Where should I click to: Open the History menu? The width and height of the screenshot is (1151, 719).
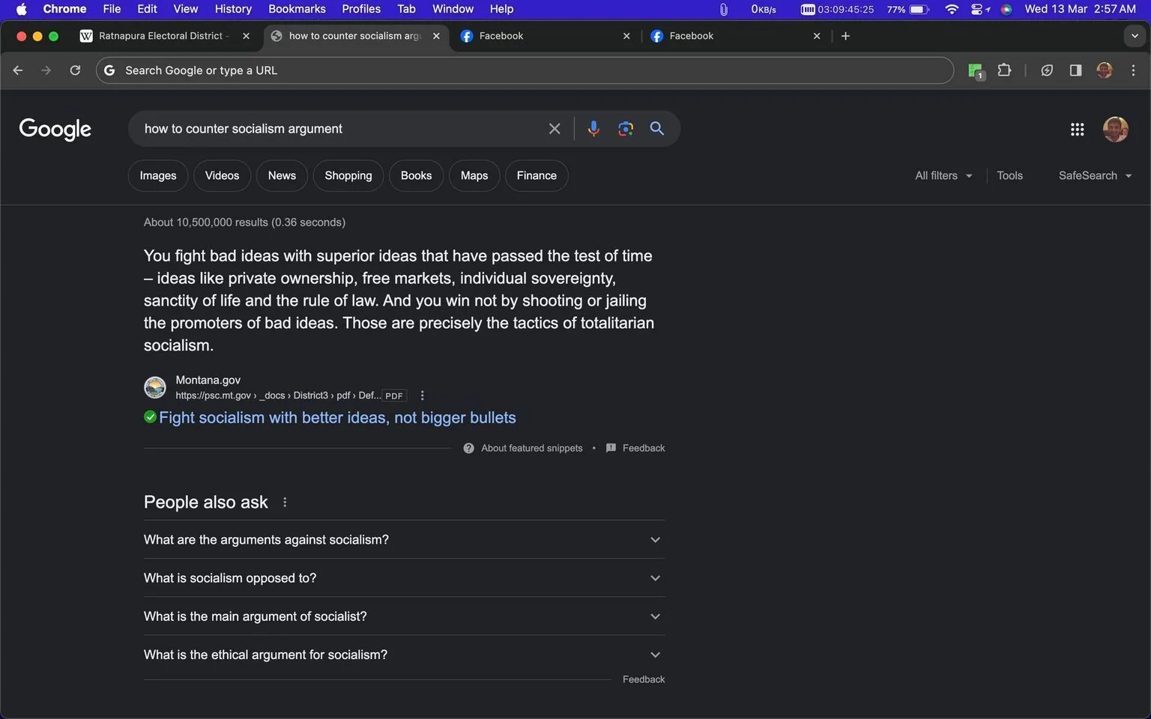pyautogui.click(x=233, y=9)
